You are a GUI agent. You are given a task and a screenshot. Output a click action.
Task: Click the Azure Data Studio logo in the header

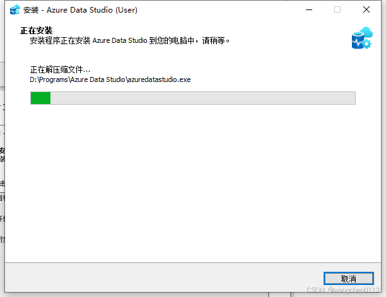point(362,38)
